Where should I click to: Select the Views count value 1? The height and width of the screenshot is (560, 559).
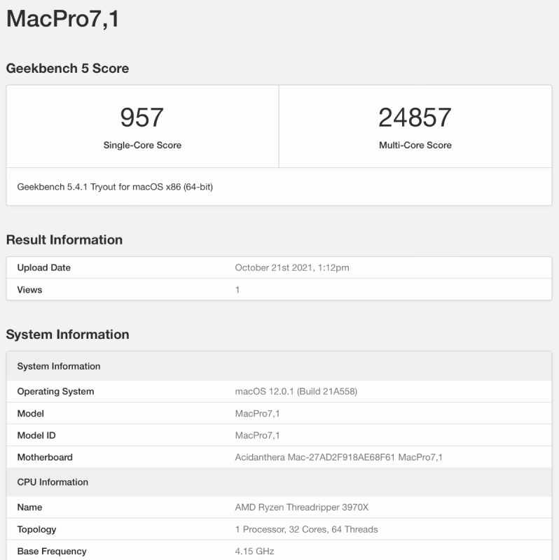coord(237,290)
